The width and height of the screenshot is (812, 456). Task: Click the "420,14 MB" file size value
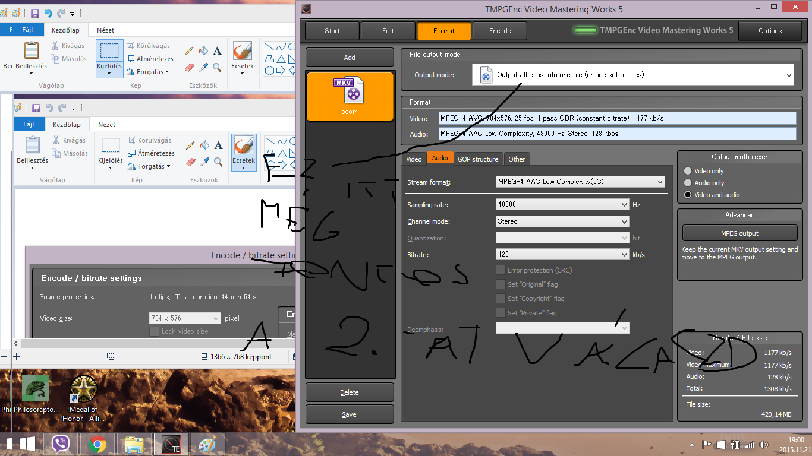776,414
